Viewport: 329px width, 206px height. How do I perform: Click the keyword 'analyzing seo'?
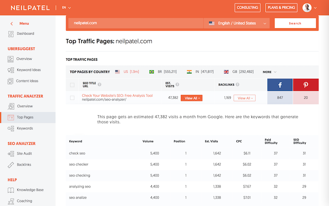pos(80,186)
